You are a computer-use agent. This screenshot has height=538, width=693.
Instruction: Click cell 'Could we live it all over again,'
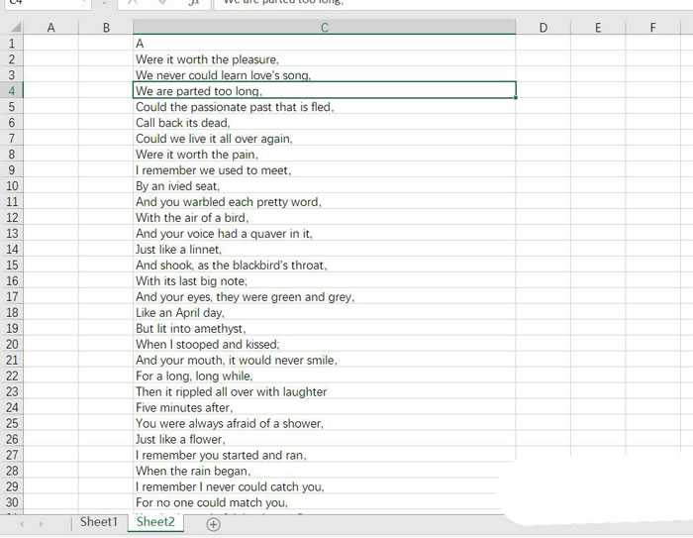[x=325, y=139]
